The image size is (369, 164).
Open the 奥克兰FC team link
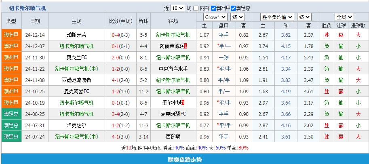coord(76,58)
